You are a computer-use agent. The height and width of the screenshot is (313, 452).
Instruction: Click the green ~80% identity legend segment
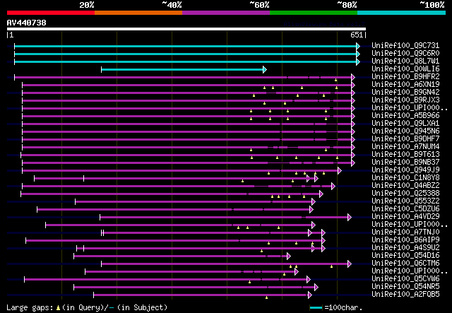pyautogui.click(x=314, y=13)
